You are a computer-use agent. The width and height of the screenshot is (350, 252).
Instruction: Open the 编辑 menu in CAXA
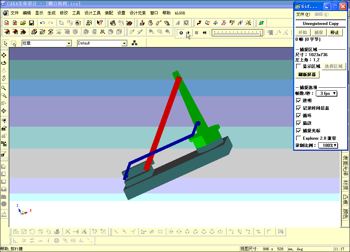click(x=27, y=13)
